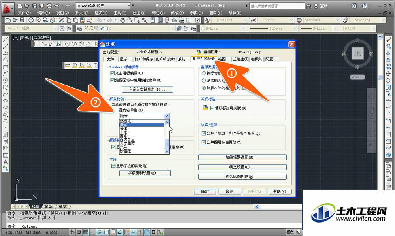
Task: Toggle the 显示字段的背景 checkbox
Action: [x=113, y=166]
